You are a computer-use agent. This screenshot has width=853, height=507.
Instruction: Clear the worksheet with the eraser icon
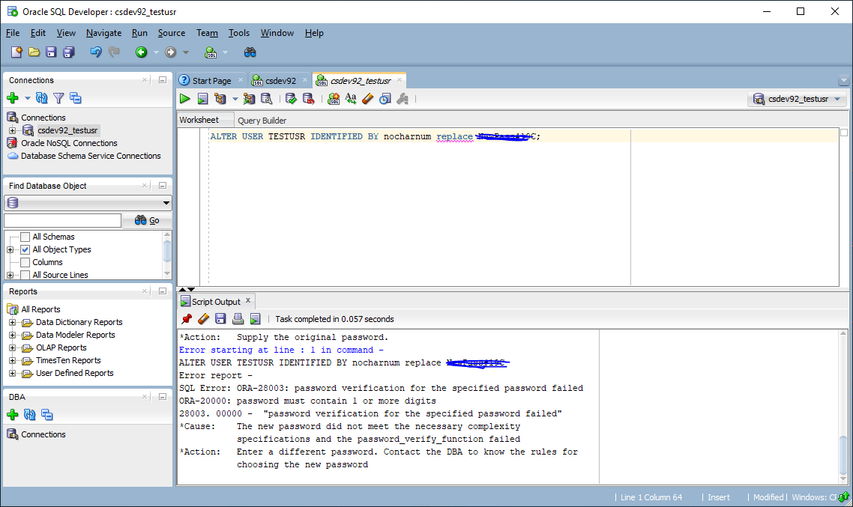(367, 99)
